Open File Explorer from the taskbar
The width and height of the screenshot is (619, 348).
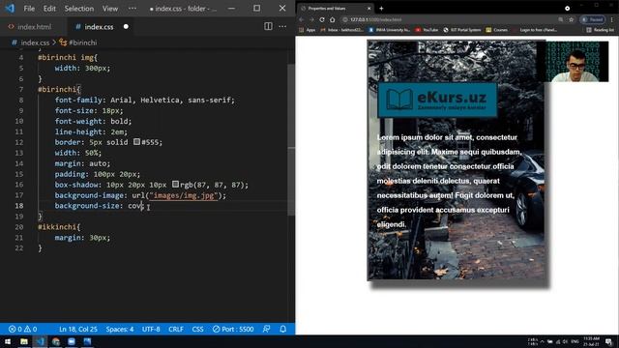(x=24, y=341)
